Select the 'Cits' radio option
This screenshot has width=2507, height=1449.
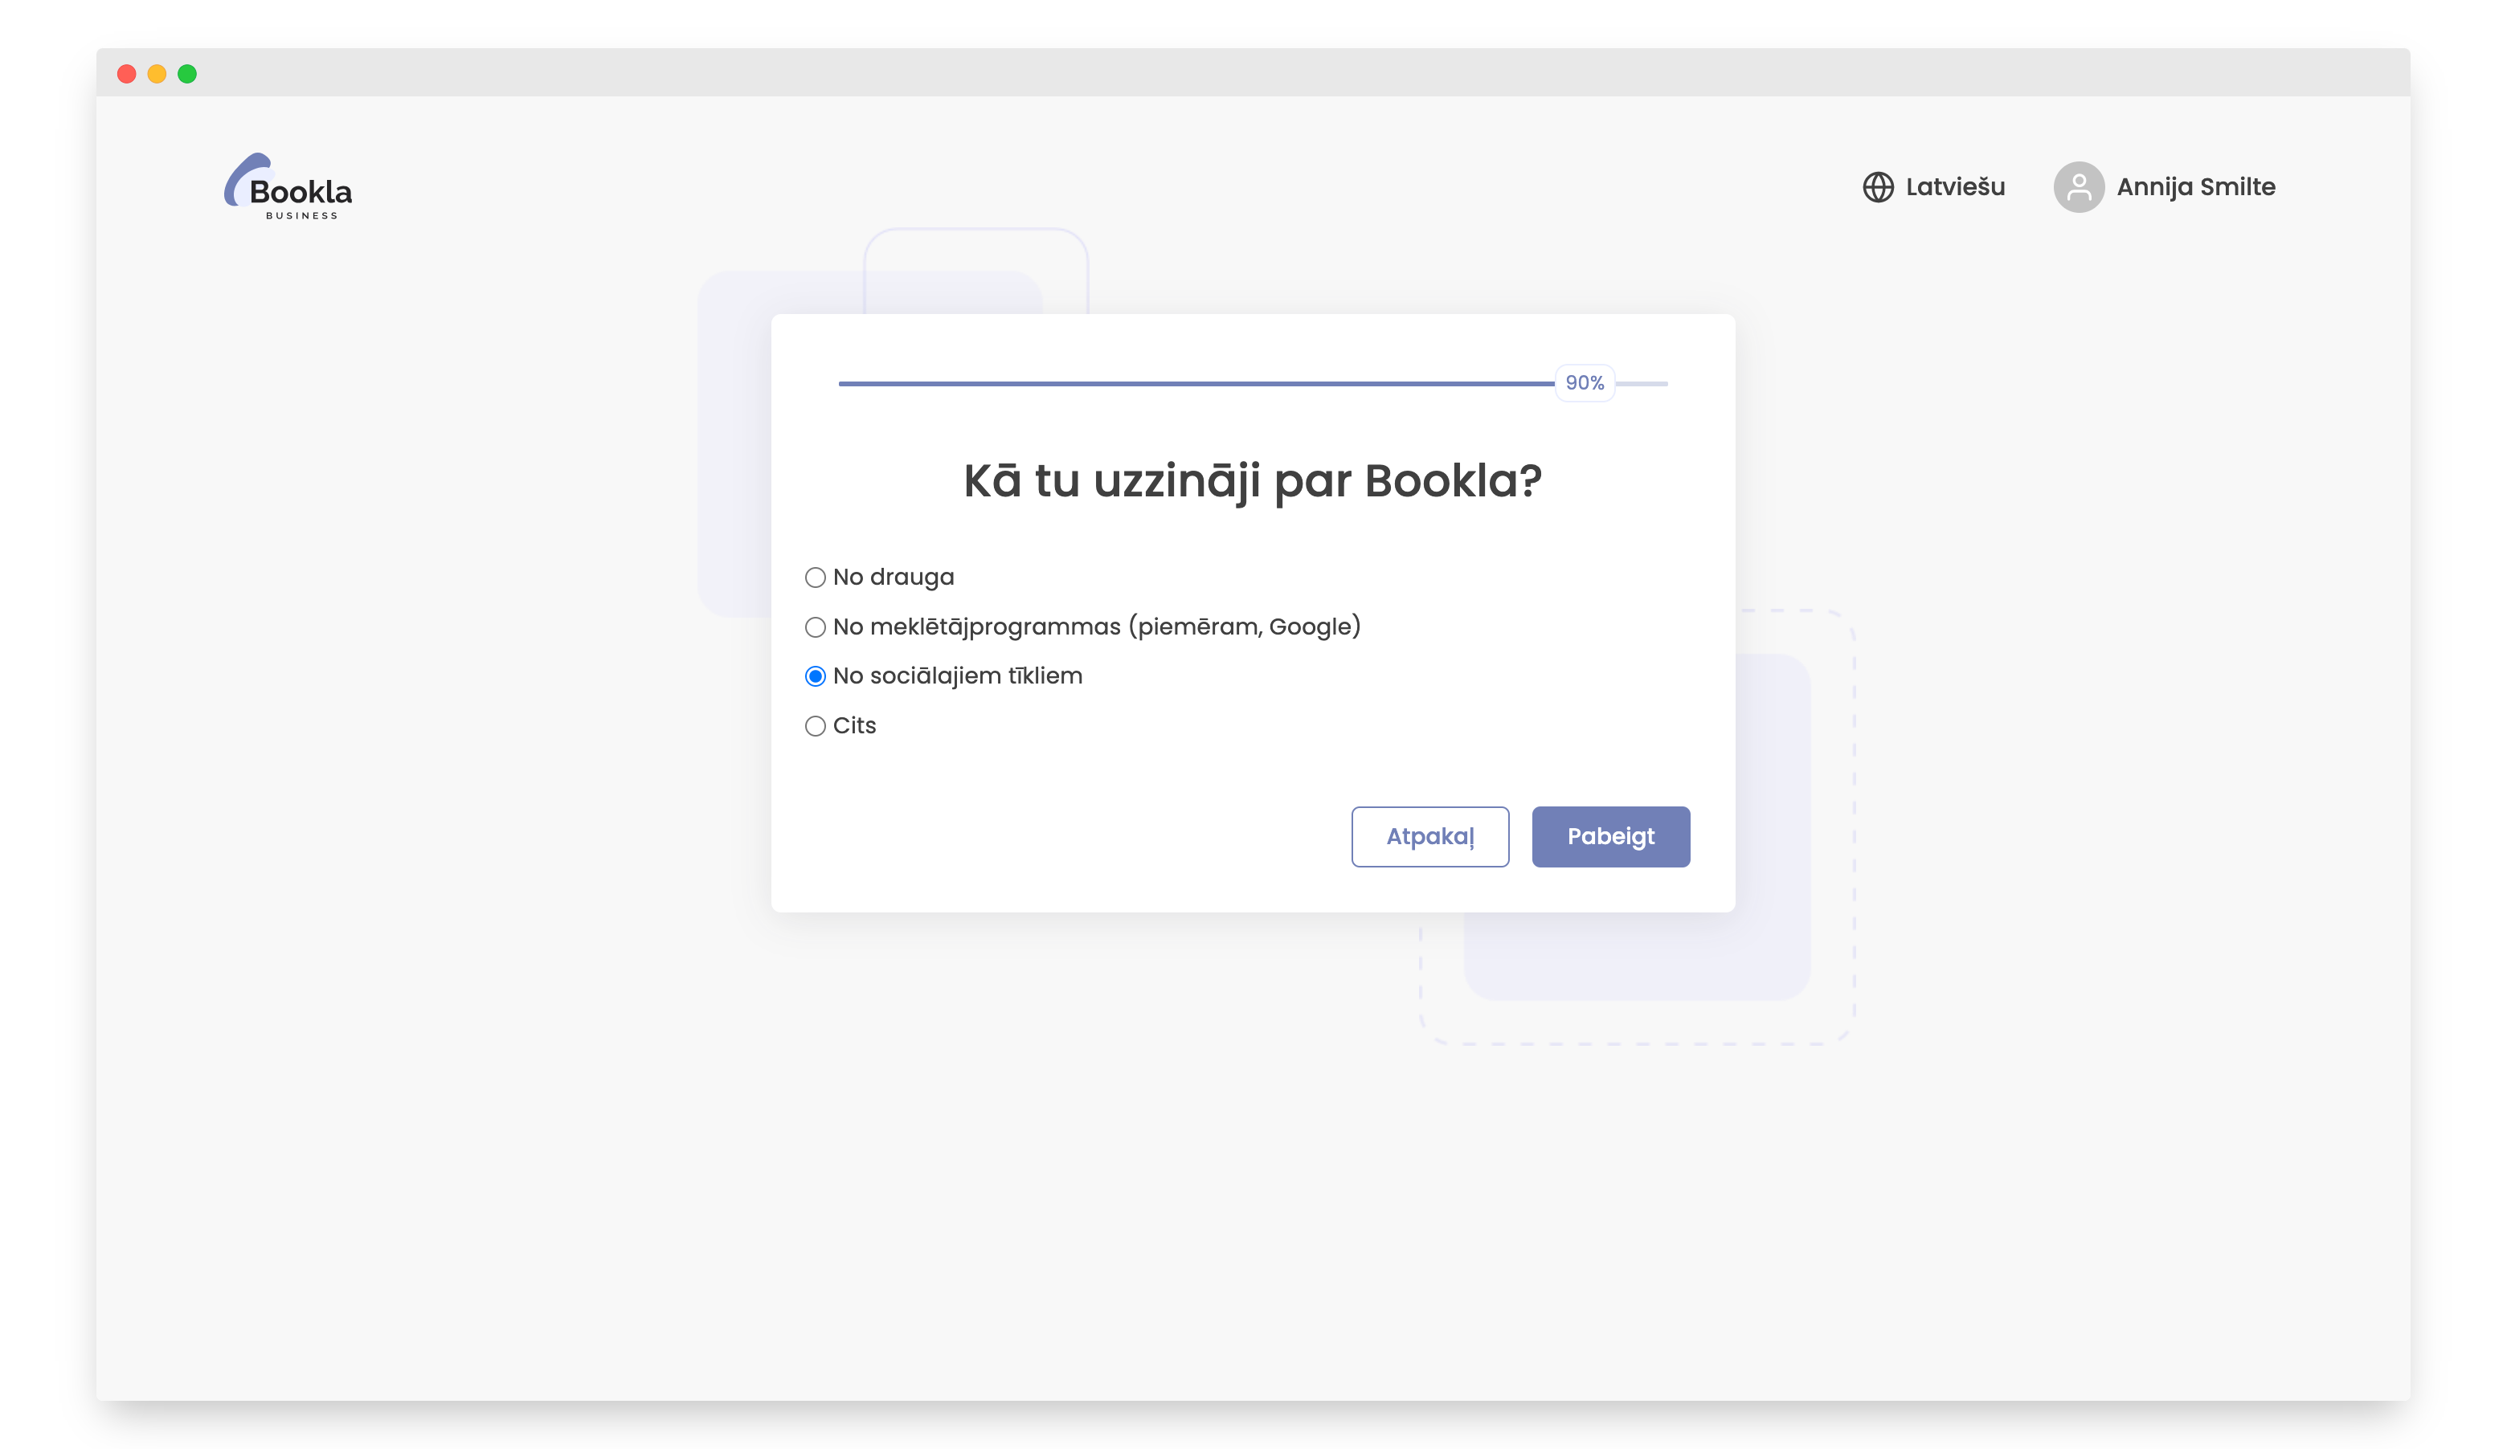pyautogui.click(x=816, y=726)
